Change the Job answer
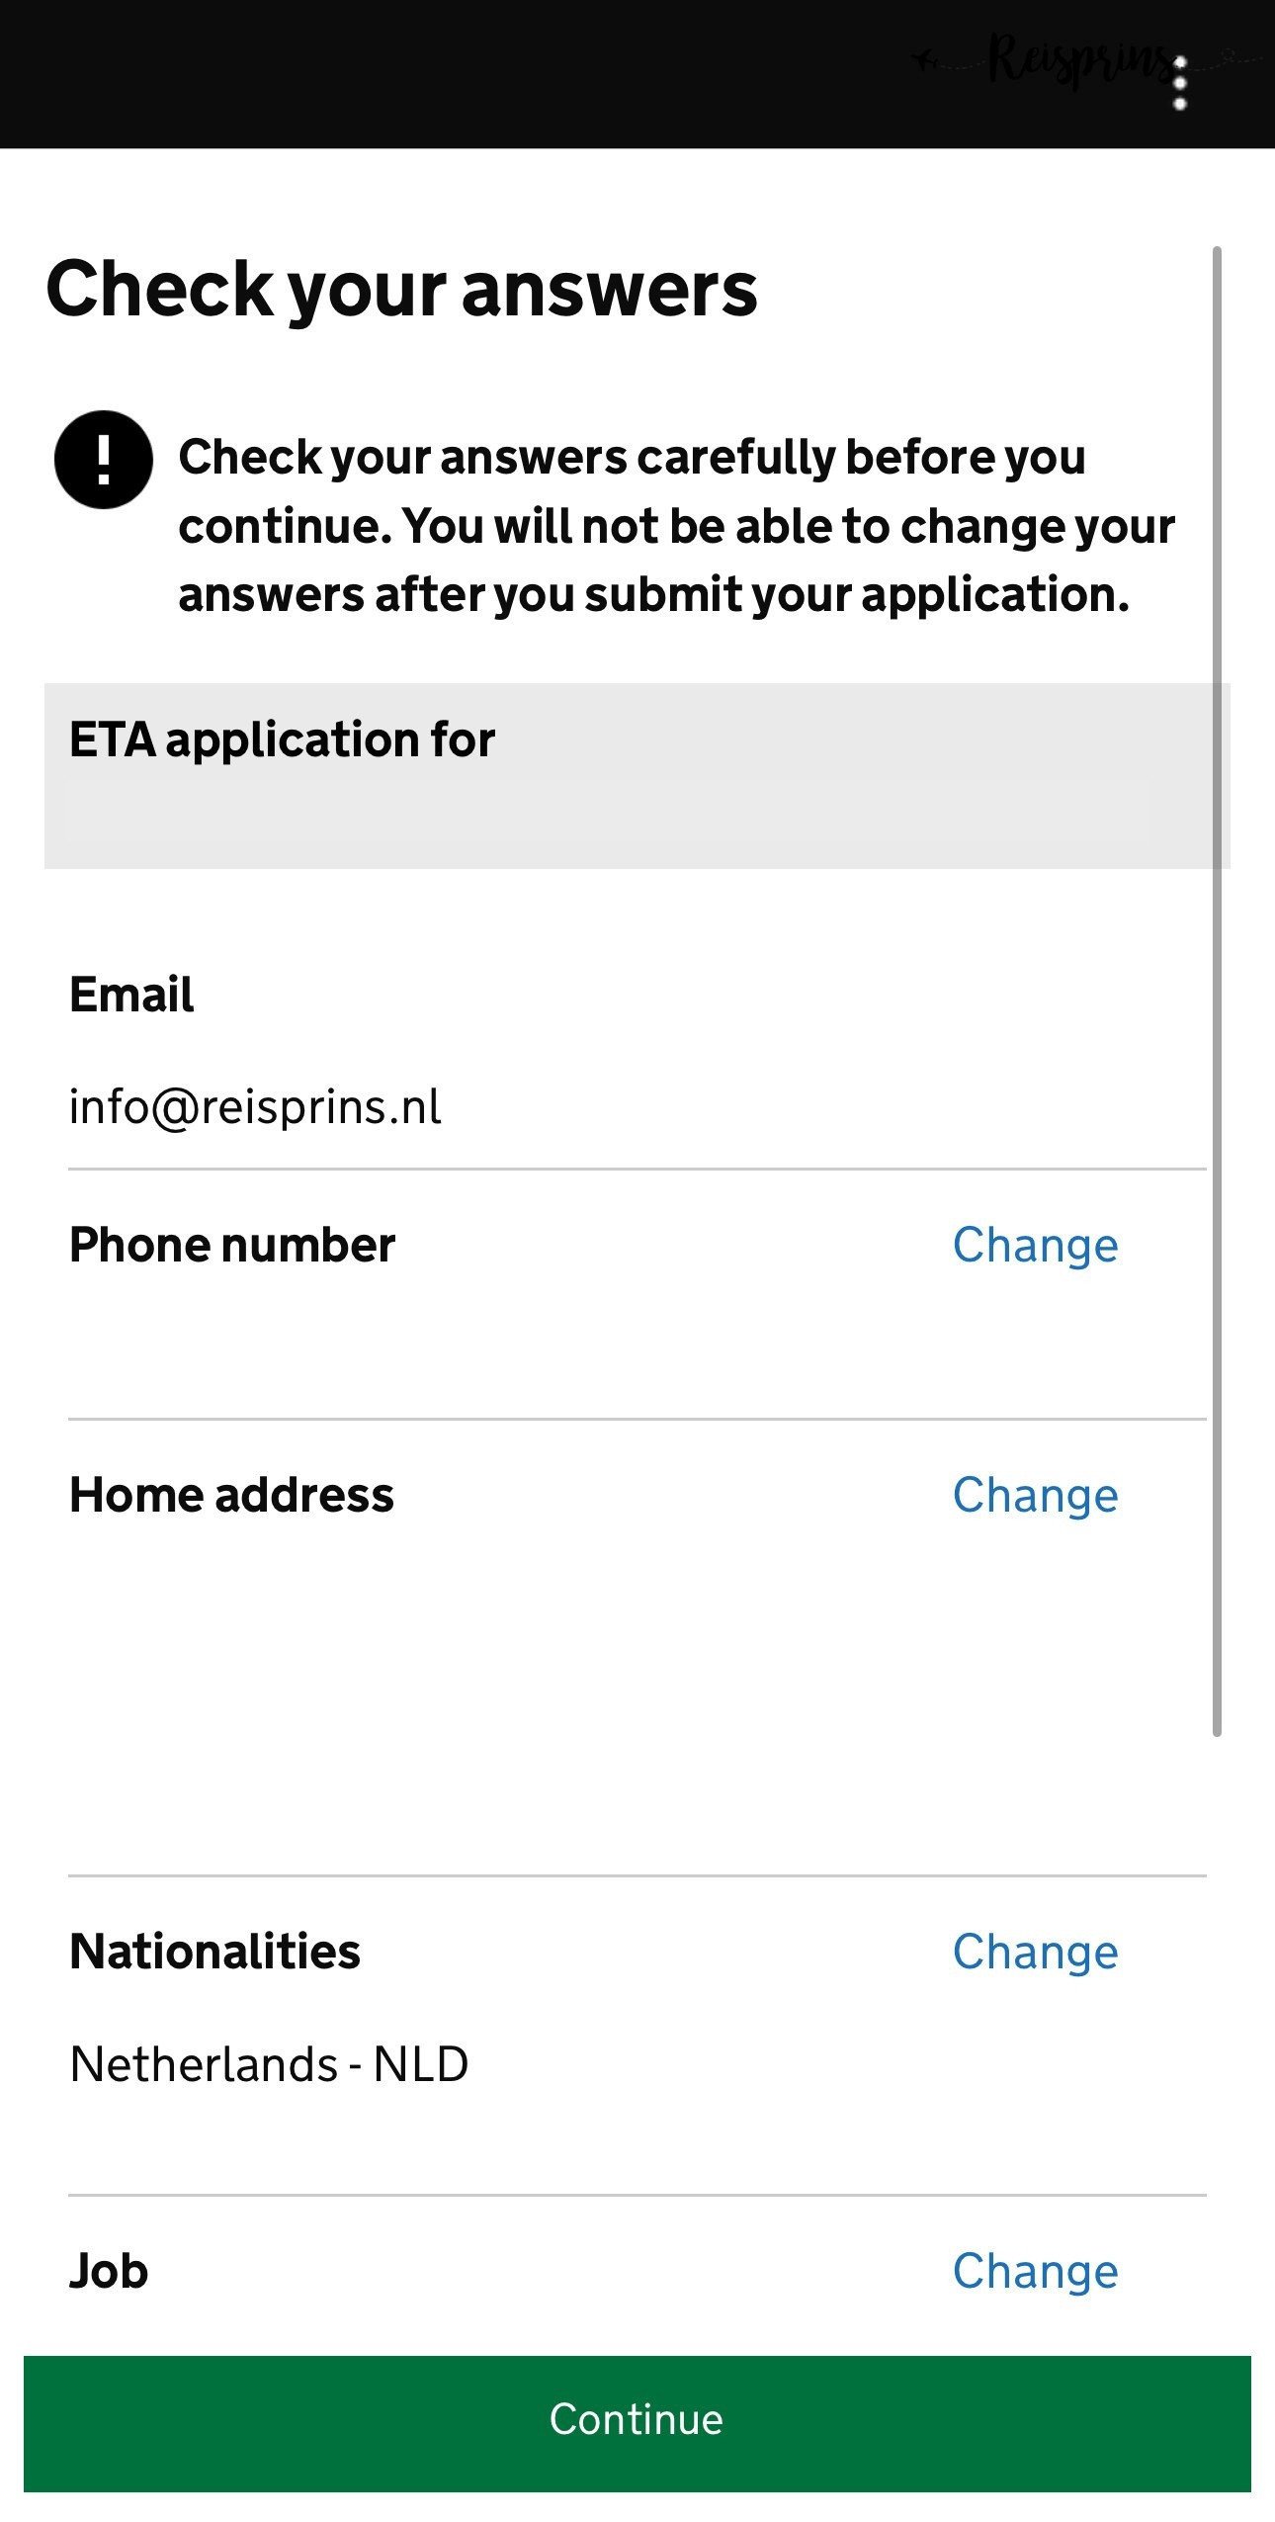The image size is (1275, 2522). [x=1035, y=2271]
